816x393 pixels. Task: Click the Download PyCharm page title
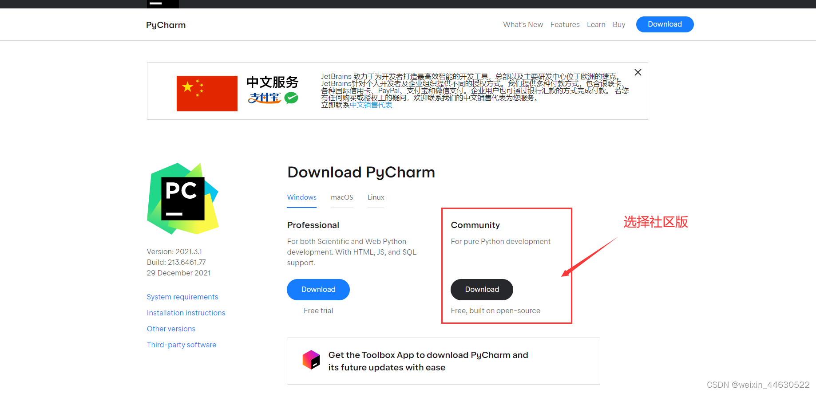(361, 172)
